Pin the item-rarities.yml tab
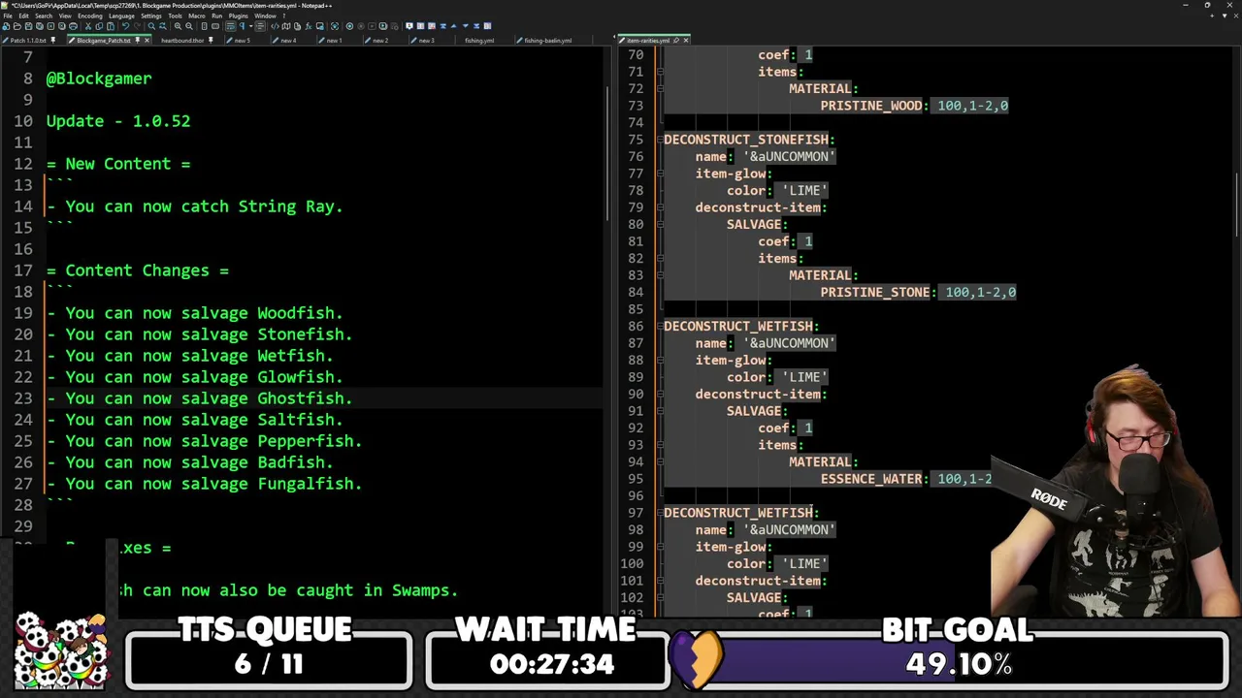The image size is (1242, 698). pos(676,41)
